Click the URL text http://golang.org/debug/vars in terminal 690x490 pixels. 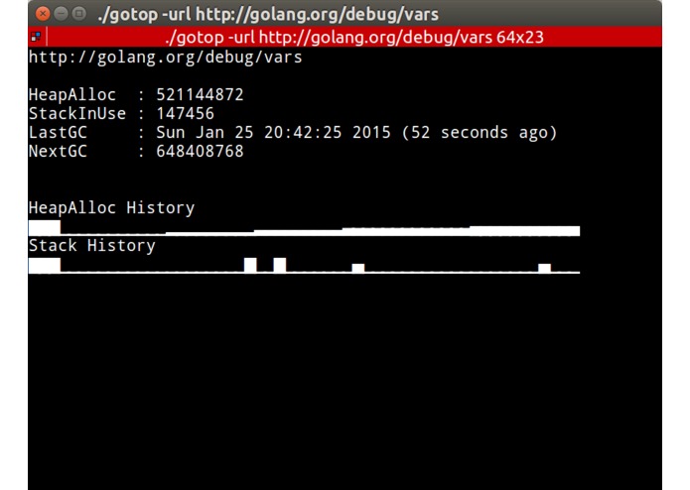click(166, 58)
